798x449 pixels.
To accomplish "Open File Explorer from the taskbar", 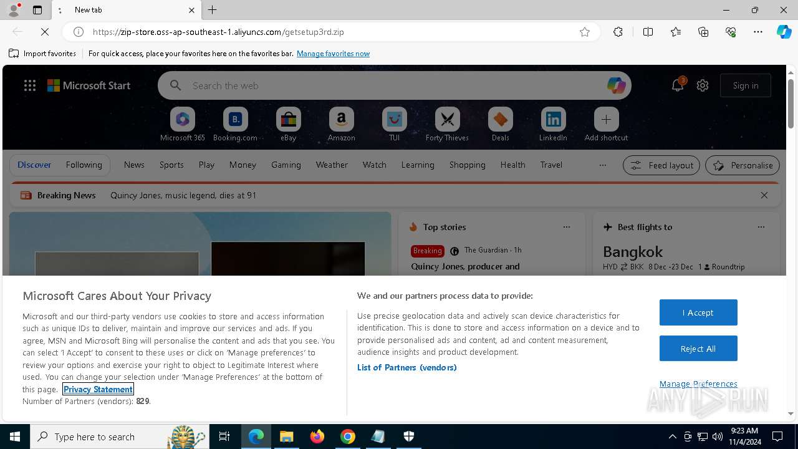I will [286, 437].
